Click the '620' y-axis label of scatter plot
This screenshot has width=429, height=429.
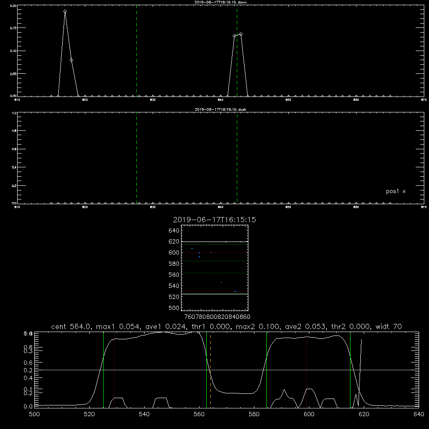click(174, 242)
